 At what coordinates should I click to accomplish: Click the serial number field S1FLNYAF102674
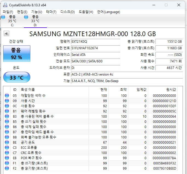tap(95, 48)
